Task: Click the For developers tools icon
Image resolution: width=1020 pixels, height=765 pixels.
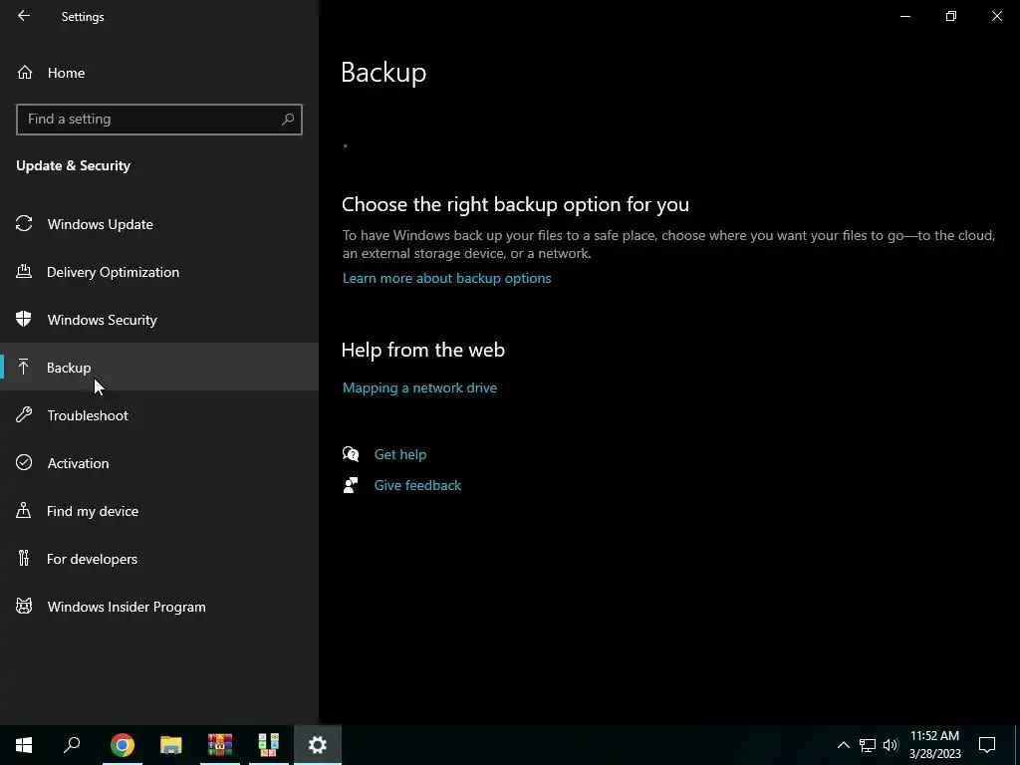Action: [24, 558]
